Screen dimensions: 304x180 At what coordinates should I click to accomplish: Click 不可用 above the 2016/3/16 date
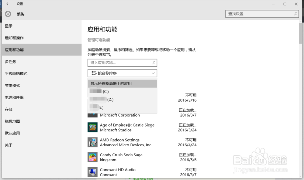pyautogui.click(x=191, y=95)
